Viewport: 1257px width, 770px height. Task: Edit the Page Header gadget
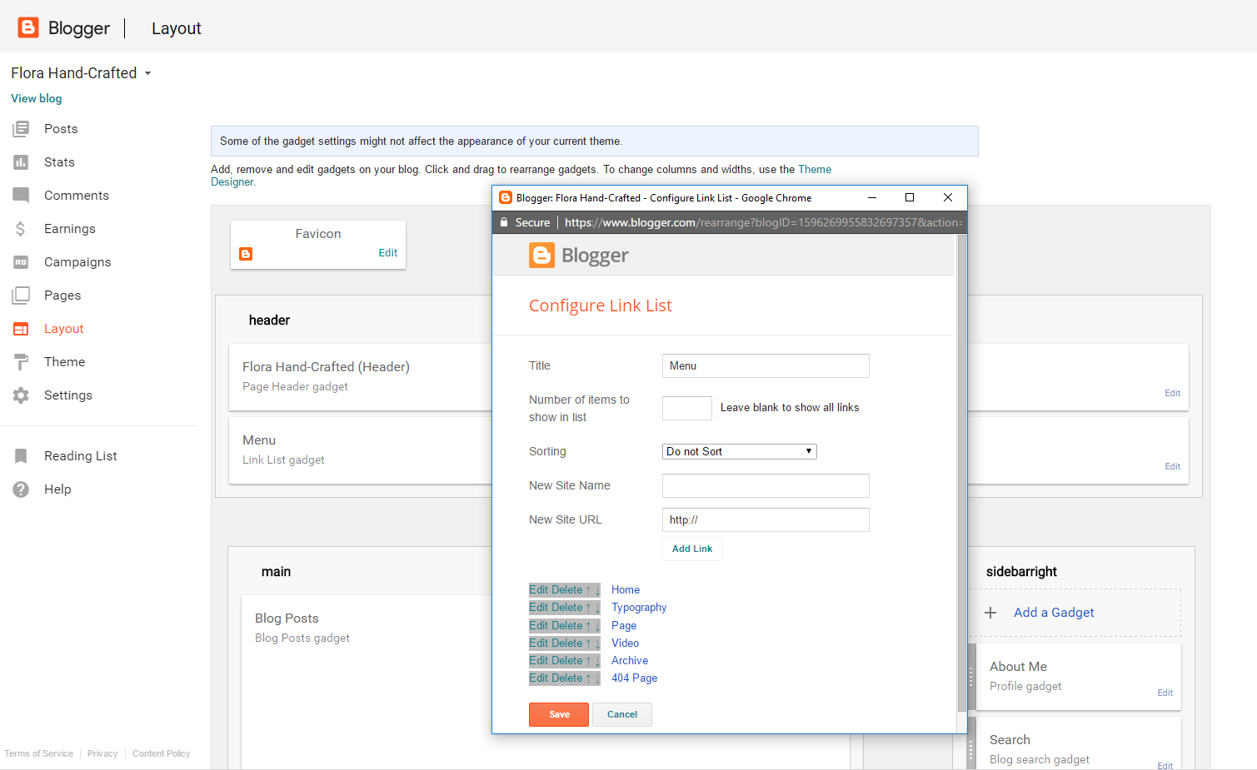(x=1172, y=393)
